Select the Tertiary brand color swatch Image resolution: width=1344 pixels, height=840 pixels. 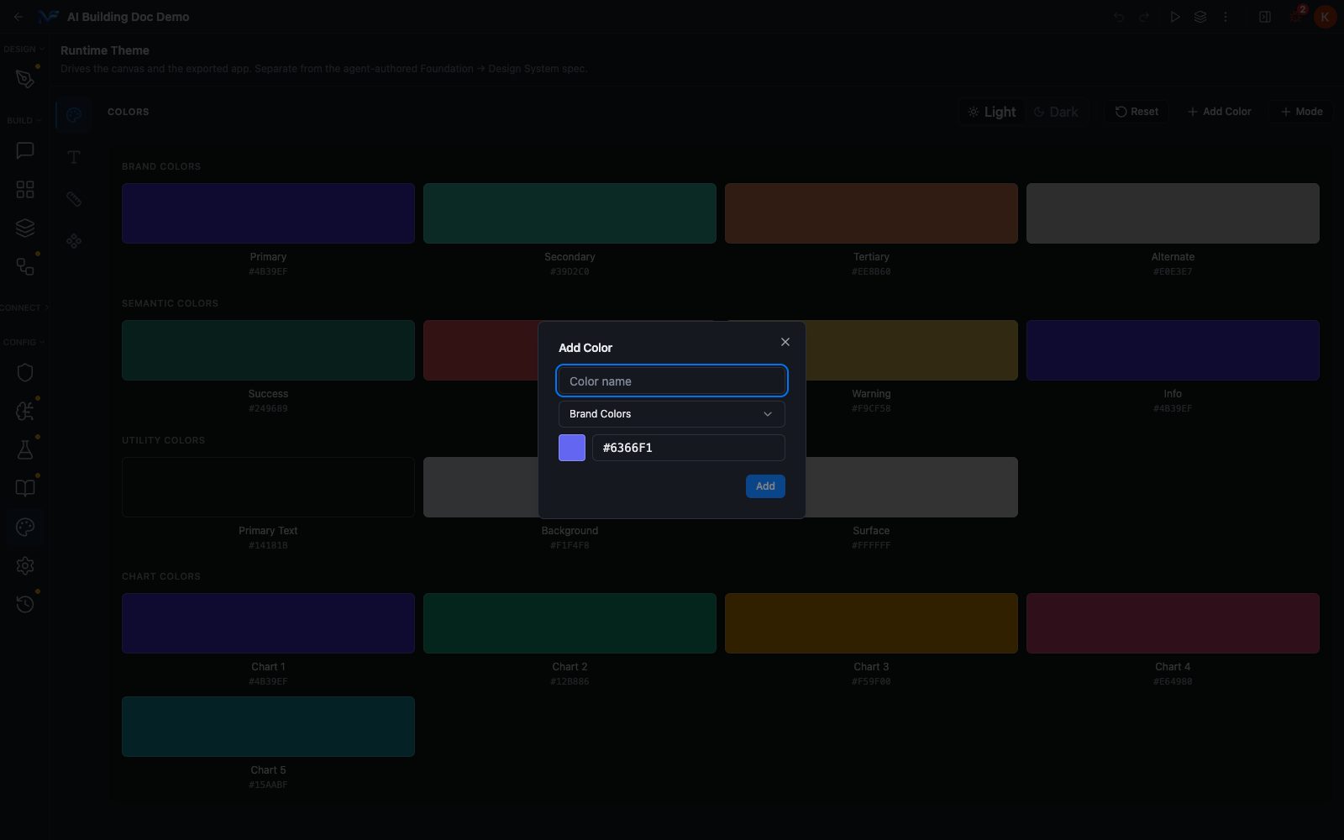coord(871,213)
